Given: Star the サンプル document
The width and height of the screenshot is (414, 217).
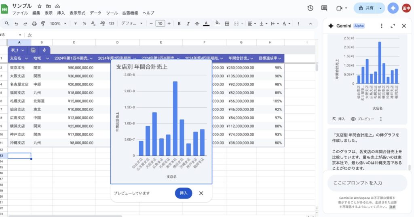Looking at the screenshot, I should (x=39, y=6).
